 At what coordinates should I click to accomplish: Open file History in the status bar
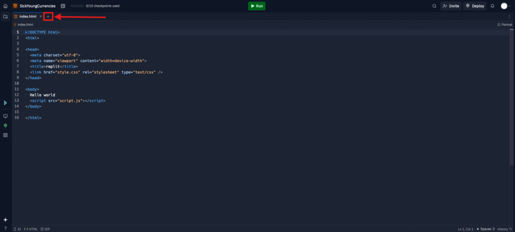(504, 229)
